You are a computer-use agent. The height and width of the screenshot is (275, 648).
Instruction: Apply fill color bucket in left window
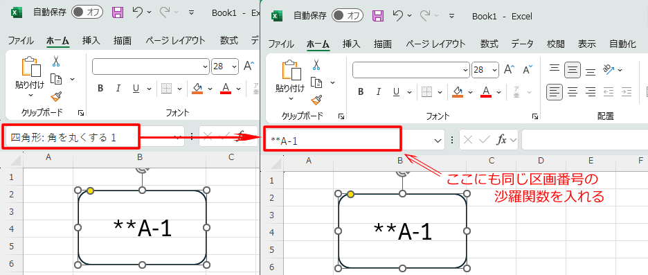[197, 88]
